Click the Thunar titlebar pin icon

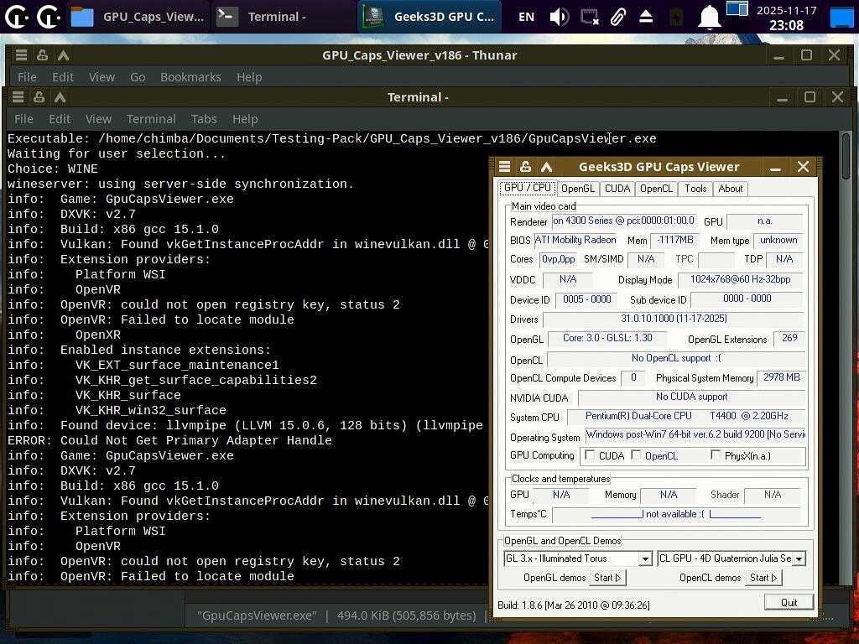42,55
